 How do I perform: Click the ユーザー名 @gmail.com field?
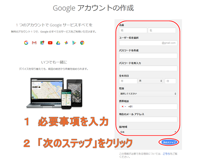tap(148, 43)
